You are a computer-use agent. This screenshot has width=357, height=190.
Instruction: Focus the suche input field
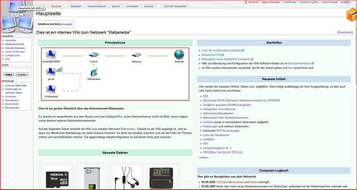coord(16,70)
